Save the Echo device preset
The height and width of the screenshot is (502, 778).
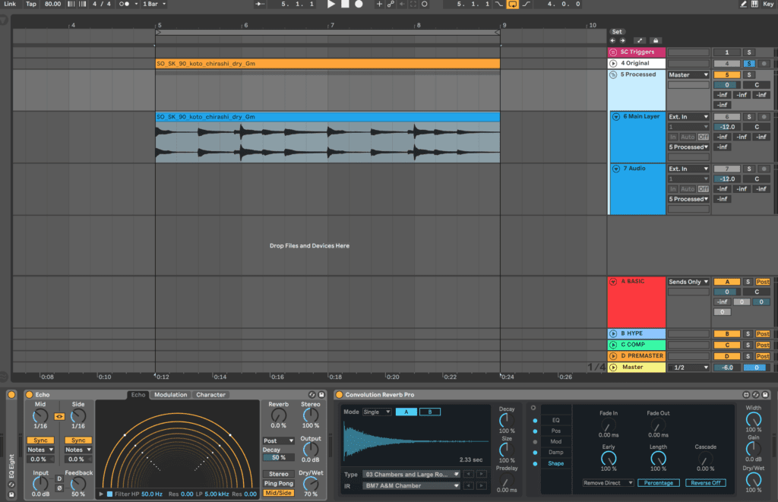(x=321, y=395)
